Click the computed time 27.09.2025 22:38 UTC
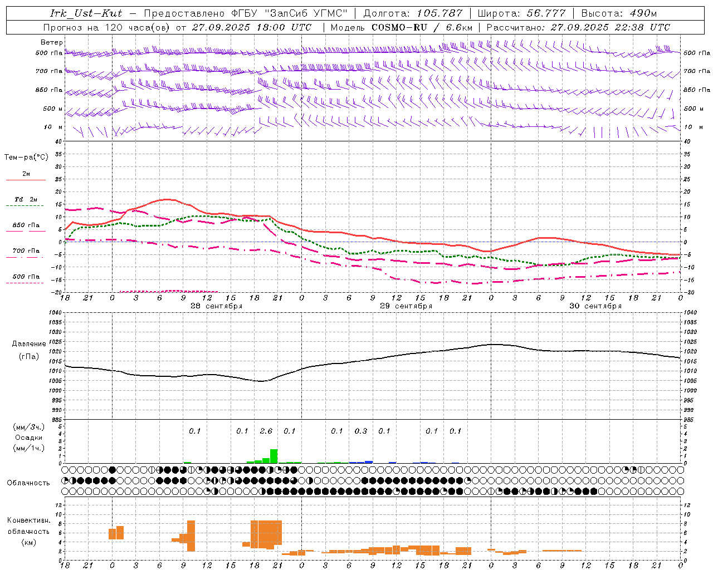Viewport: 713px width, 570px height. click(611, 27)
